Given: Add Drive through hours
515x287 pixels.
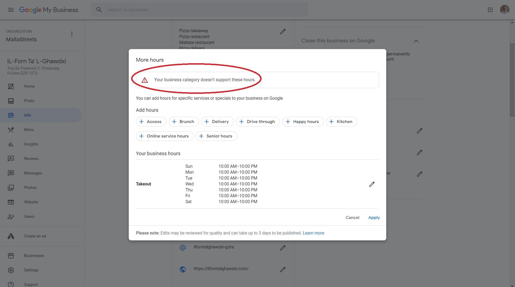Looking at the screenshot, I should (257, 121).
